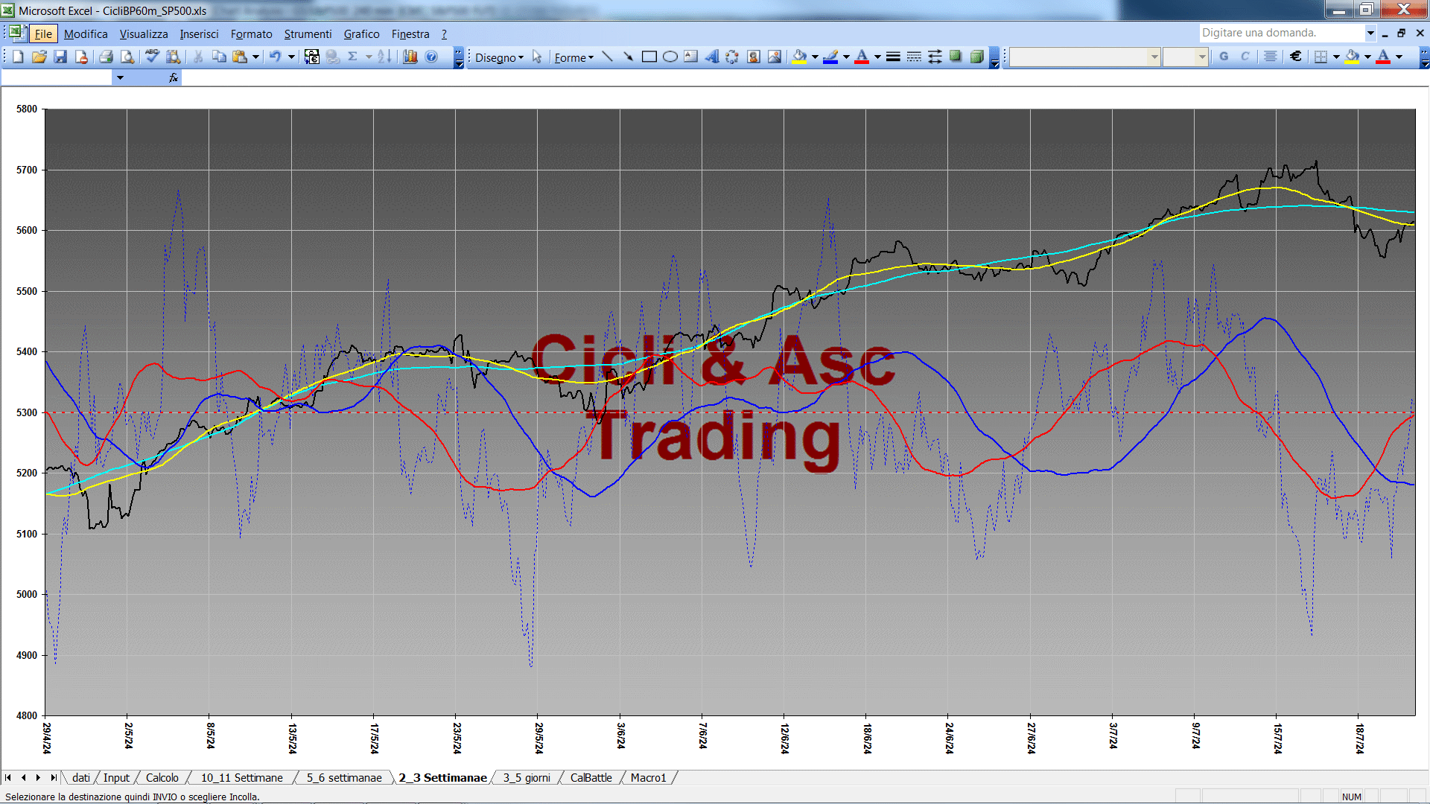Open the Visualizza menu
Image resolution: width=1430 pixels, height=804 pixels.
click(x=144, y=33)
